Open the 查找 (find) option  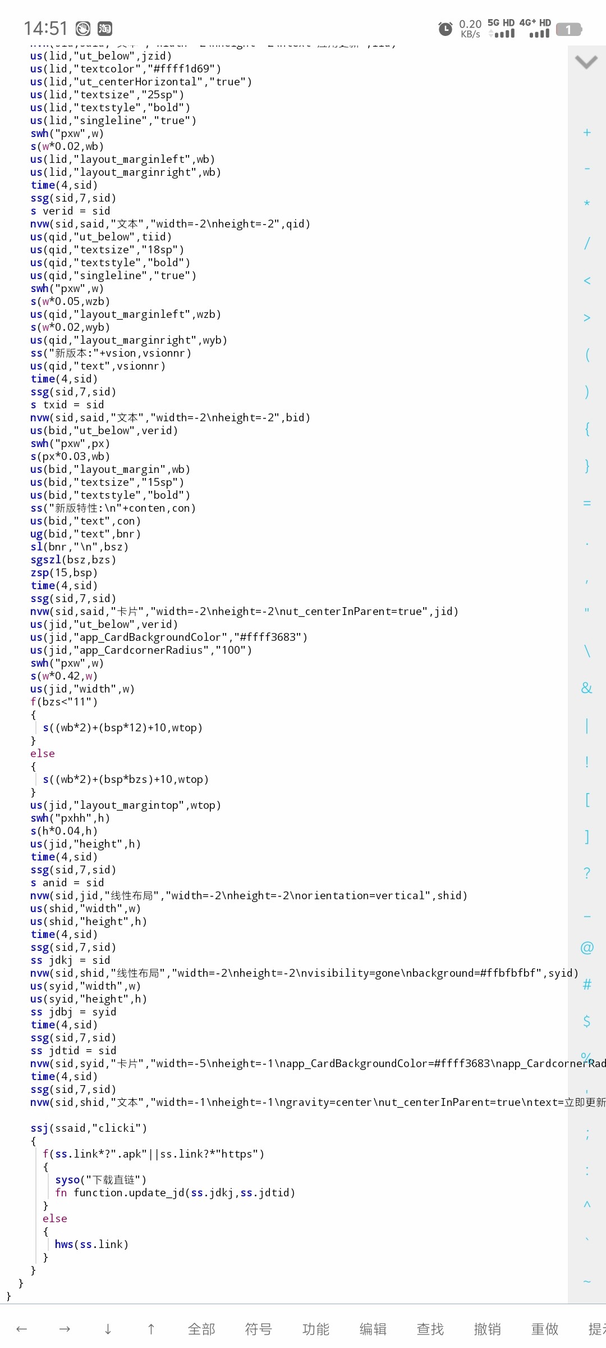pos(430,1329)
